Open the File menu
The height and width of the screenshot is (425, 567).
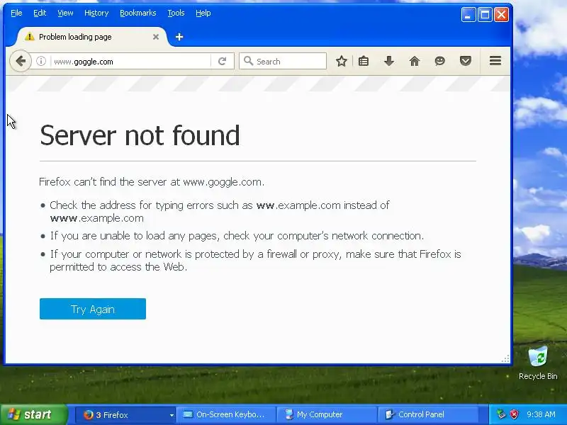point(16,13)
